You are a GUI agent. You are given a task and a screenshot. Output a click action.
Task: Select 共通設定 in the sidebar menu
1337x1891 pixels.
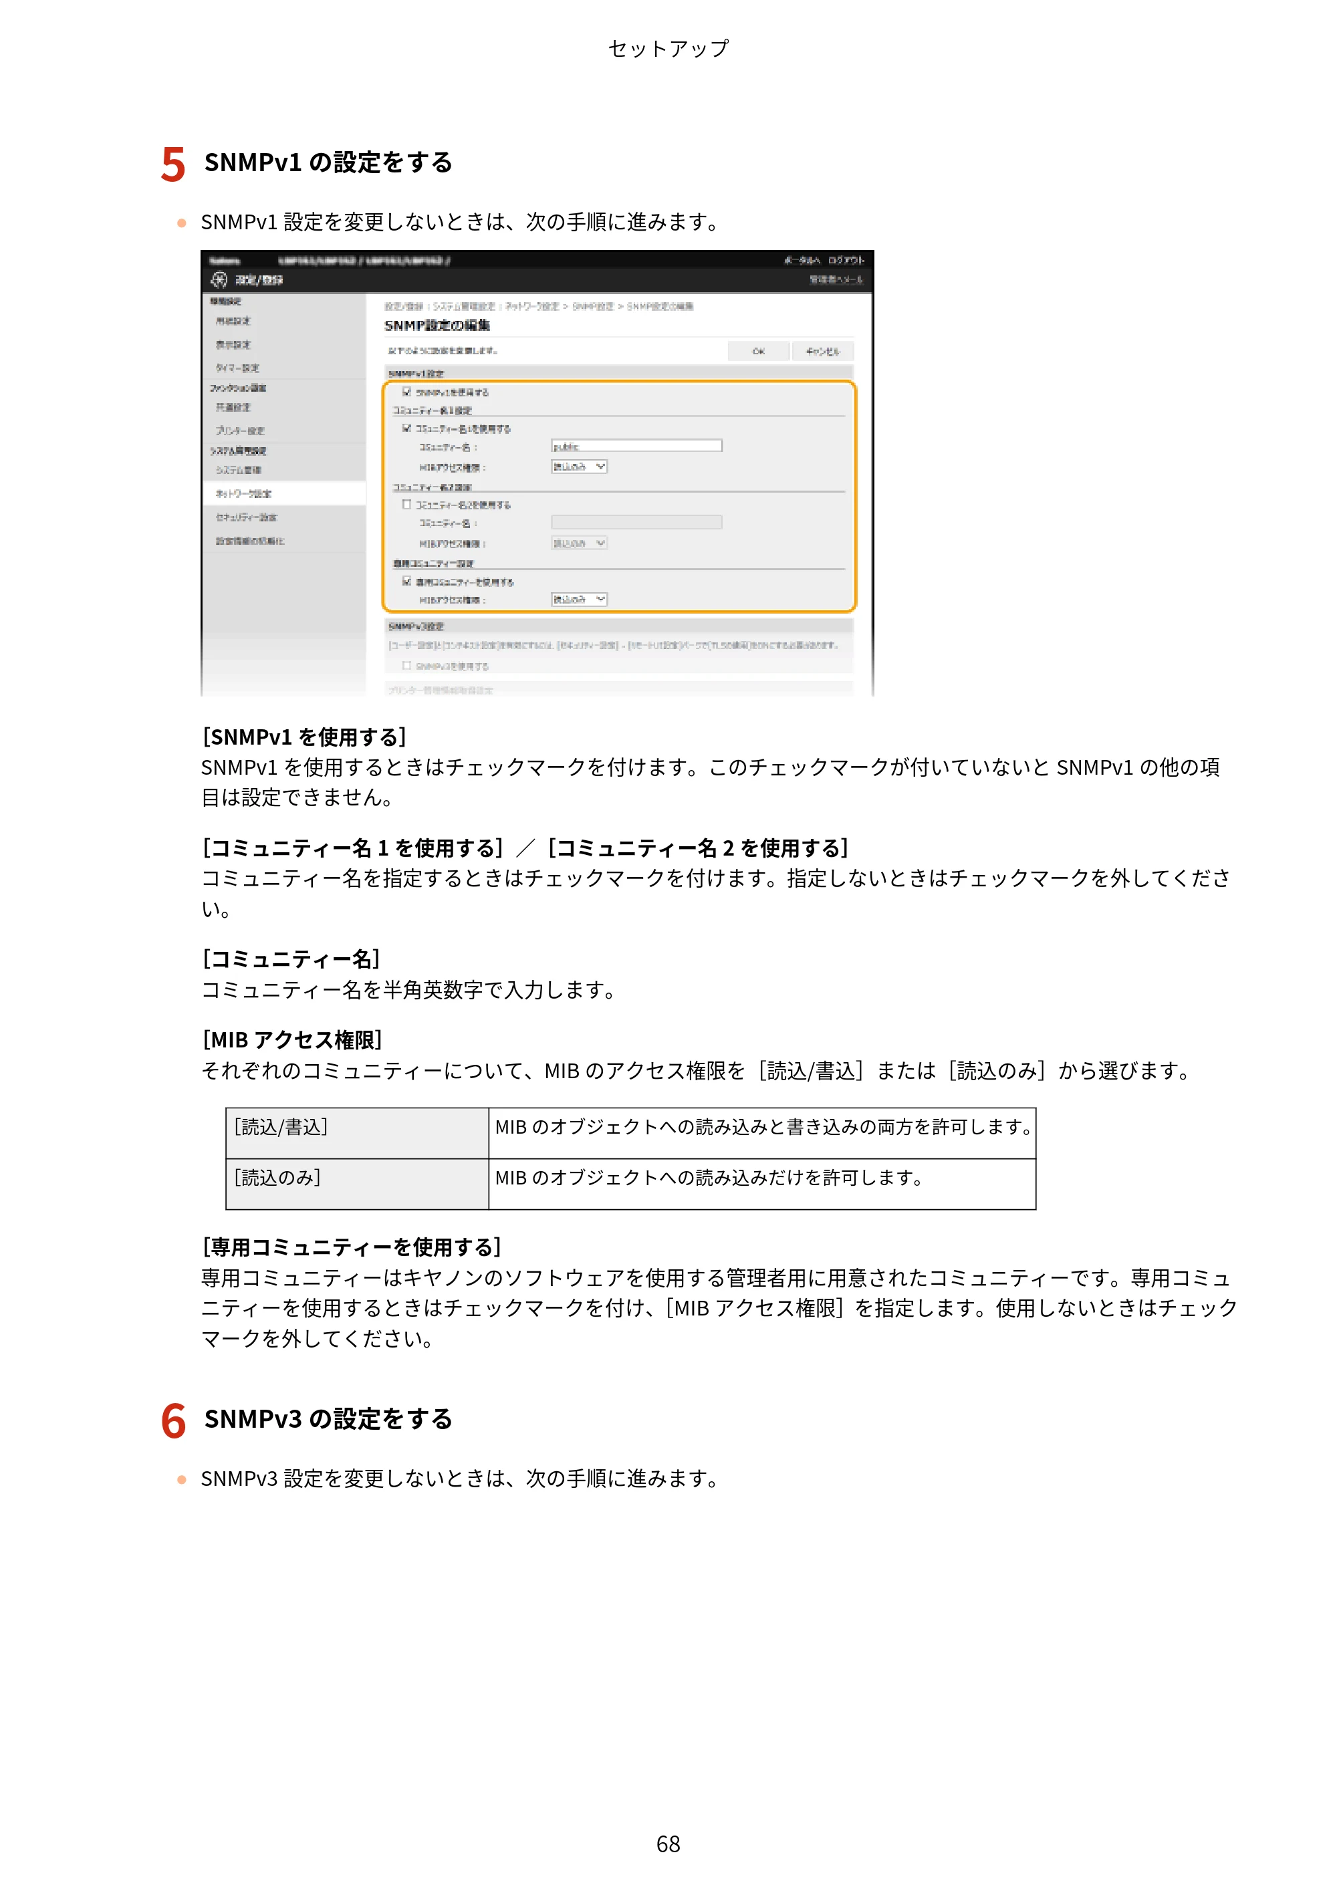233,408
